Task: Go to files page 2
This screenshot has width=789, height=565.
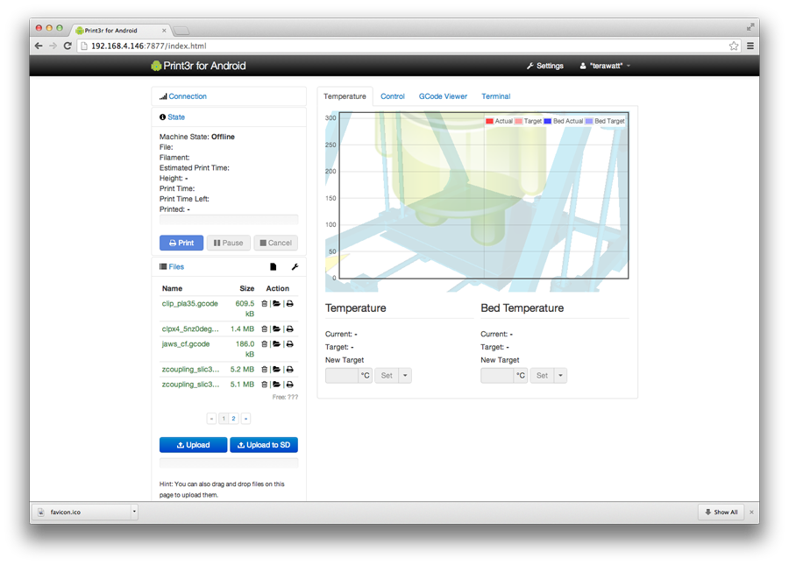Action: coord(233,418)
